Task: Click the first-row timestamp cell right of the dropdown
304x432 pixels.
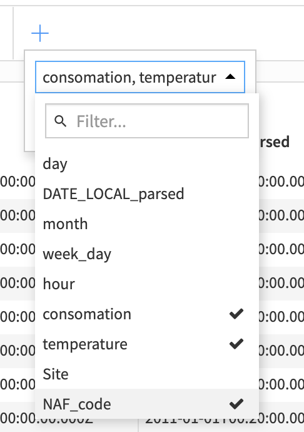Action: point(281,182)
